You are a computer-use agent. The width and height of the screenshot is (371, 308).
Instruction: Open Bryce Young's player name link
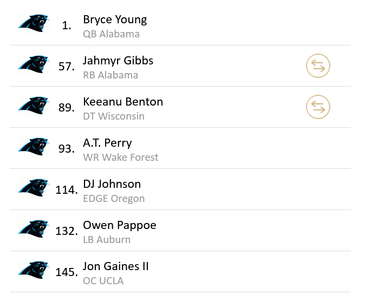[115, 19]
